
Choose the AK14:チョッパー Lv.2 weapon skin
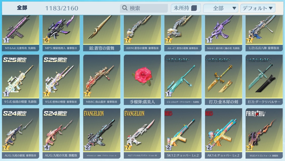pyautogui.click(x=223, y=134)
